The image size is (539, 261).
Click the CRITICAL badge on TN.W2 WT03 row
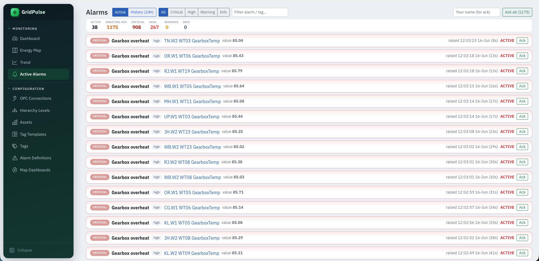tap(100, 40)
